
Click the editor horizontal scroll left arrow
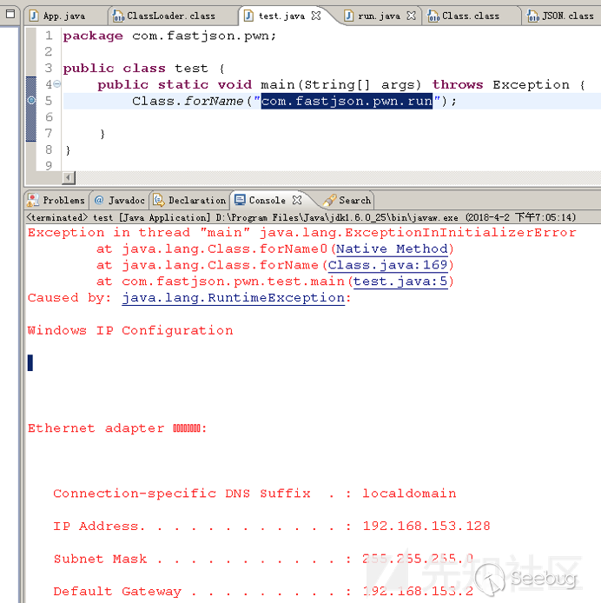point(69,177)
